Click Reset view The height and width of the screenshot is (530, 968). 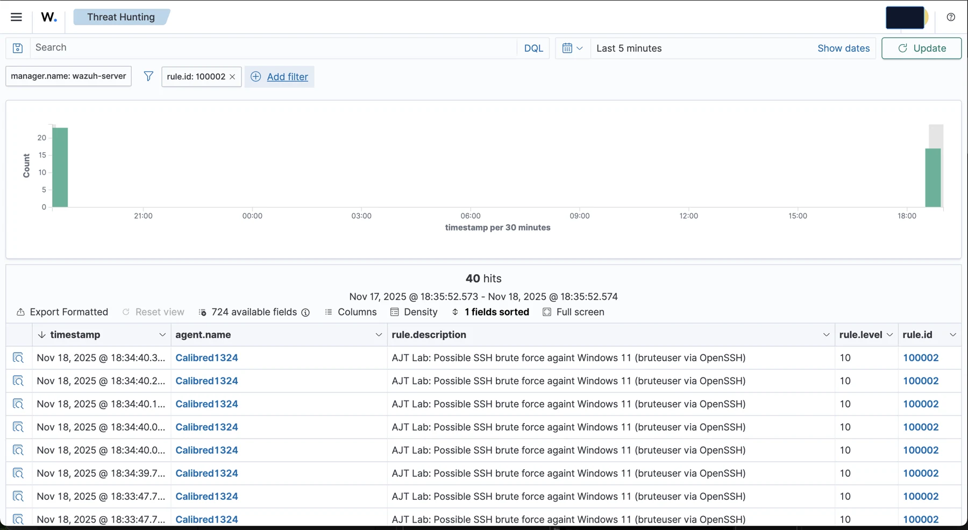[153, 312]
